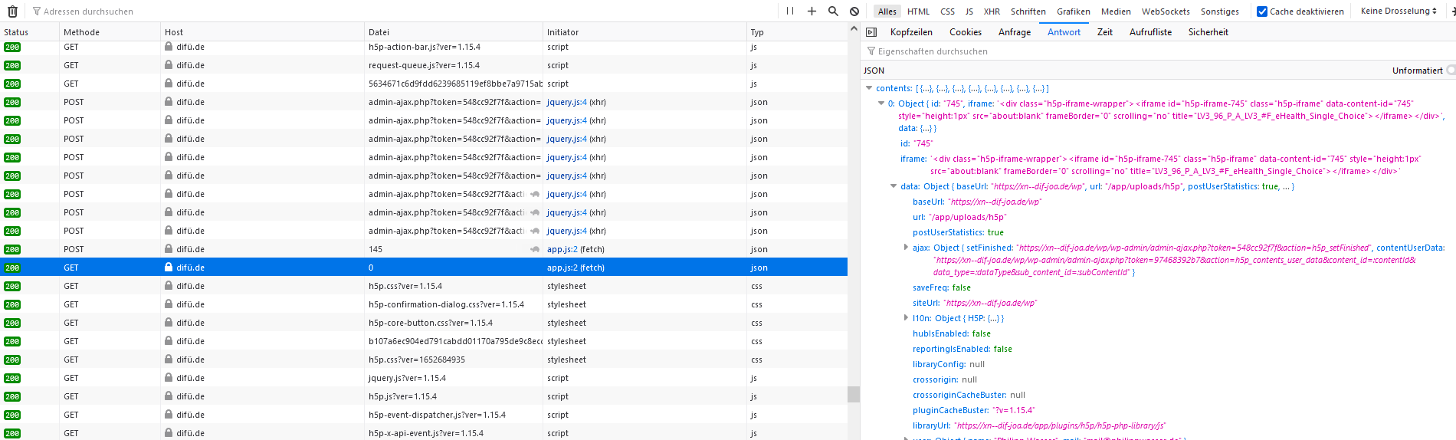
Task: Clear the network log with trash icon
Action: (12, 11)
